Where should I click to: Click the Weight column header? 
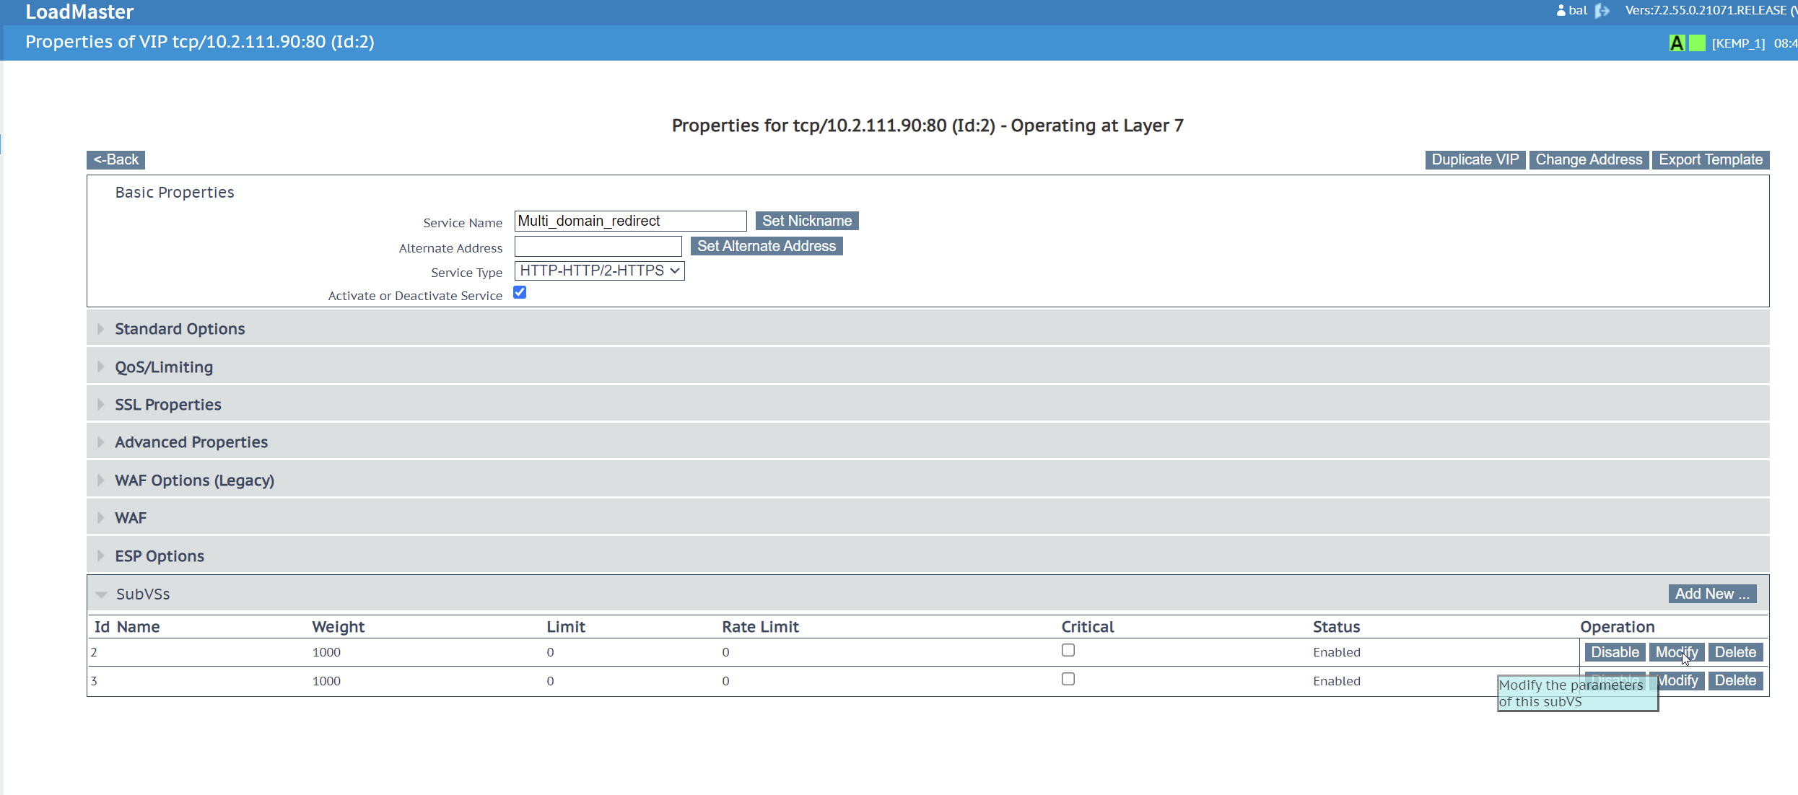338,627
